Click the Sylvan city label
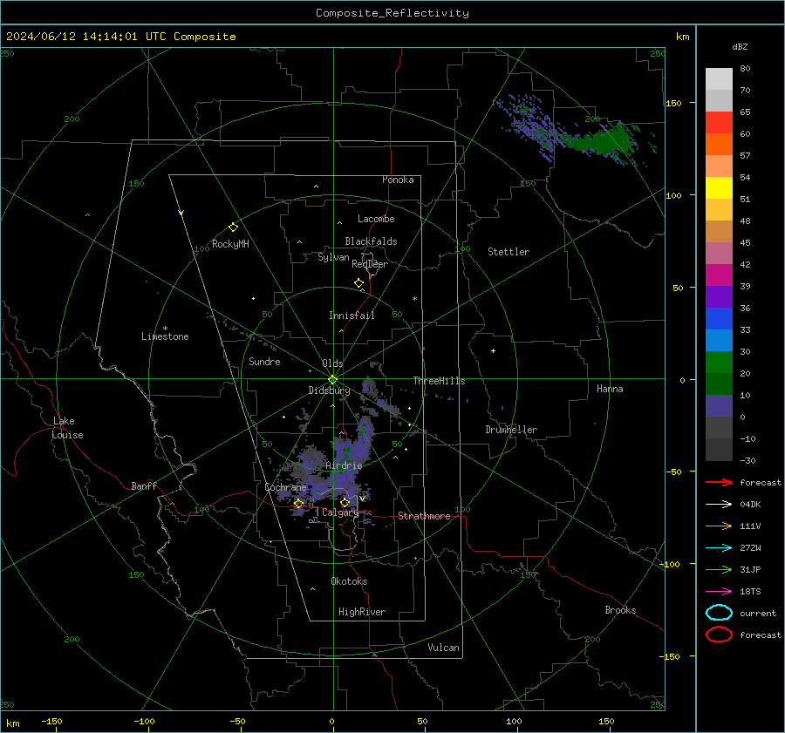The height and width of the screenshot is (733, 785). pos(333,257)
